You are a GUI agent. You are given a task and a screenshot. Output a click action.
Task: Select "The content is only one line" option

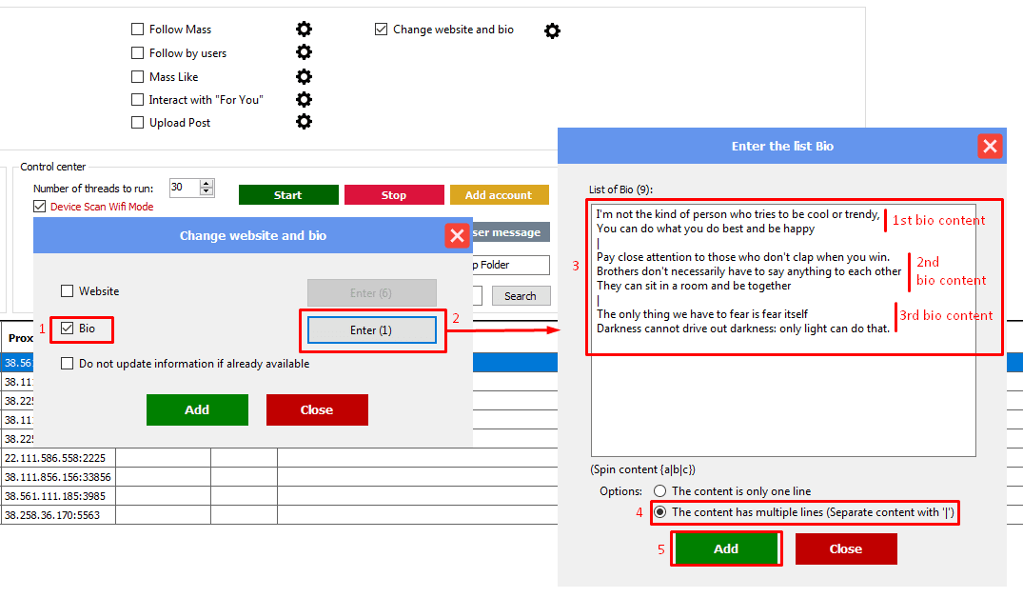coord(659,491)
